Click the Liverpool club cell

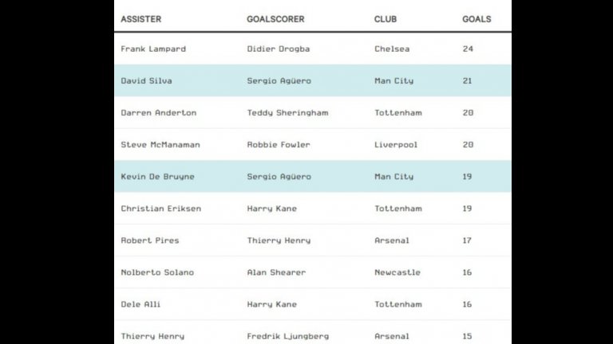(396, 145)
